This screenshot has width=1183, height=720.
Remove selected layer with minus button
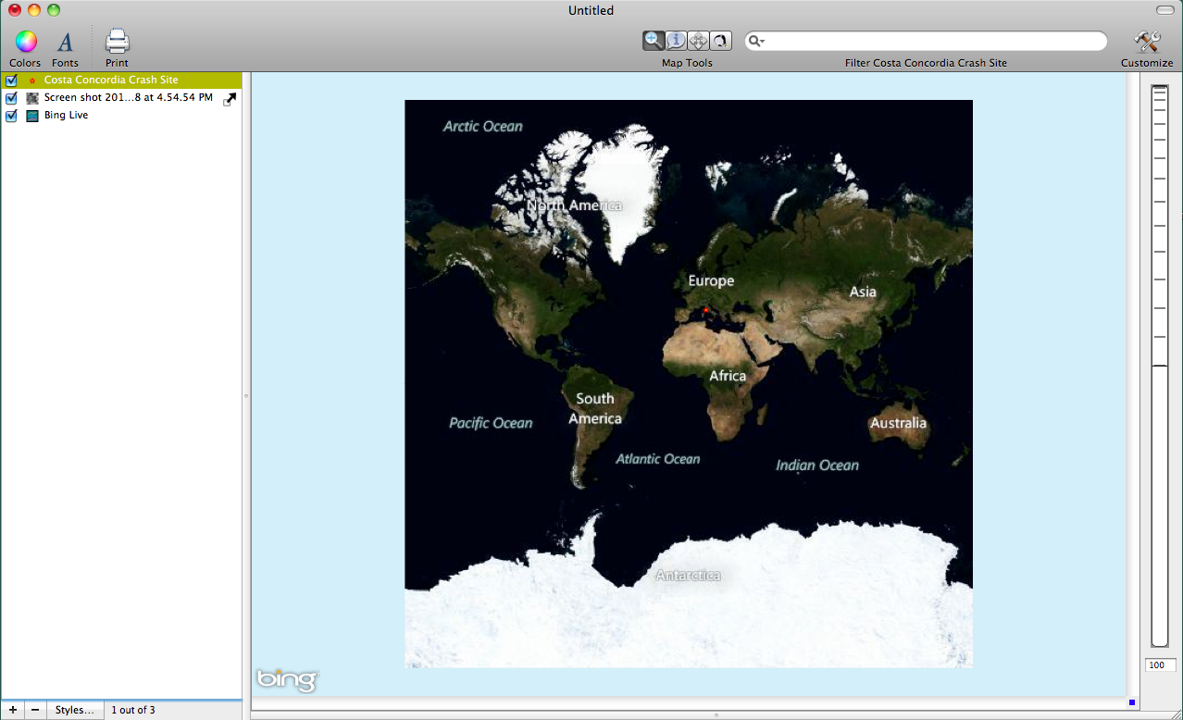click(34, 710)
